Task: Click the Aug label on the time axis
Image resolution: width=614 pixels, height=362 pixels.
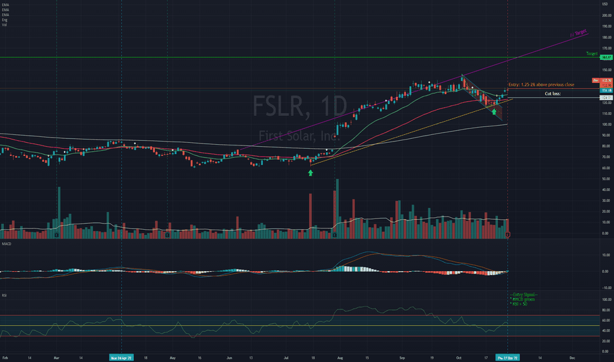Action: coord(340,357)
